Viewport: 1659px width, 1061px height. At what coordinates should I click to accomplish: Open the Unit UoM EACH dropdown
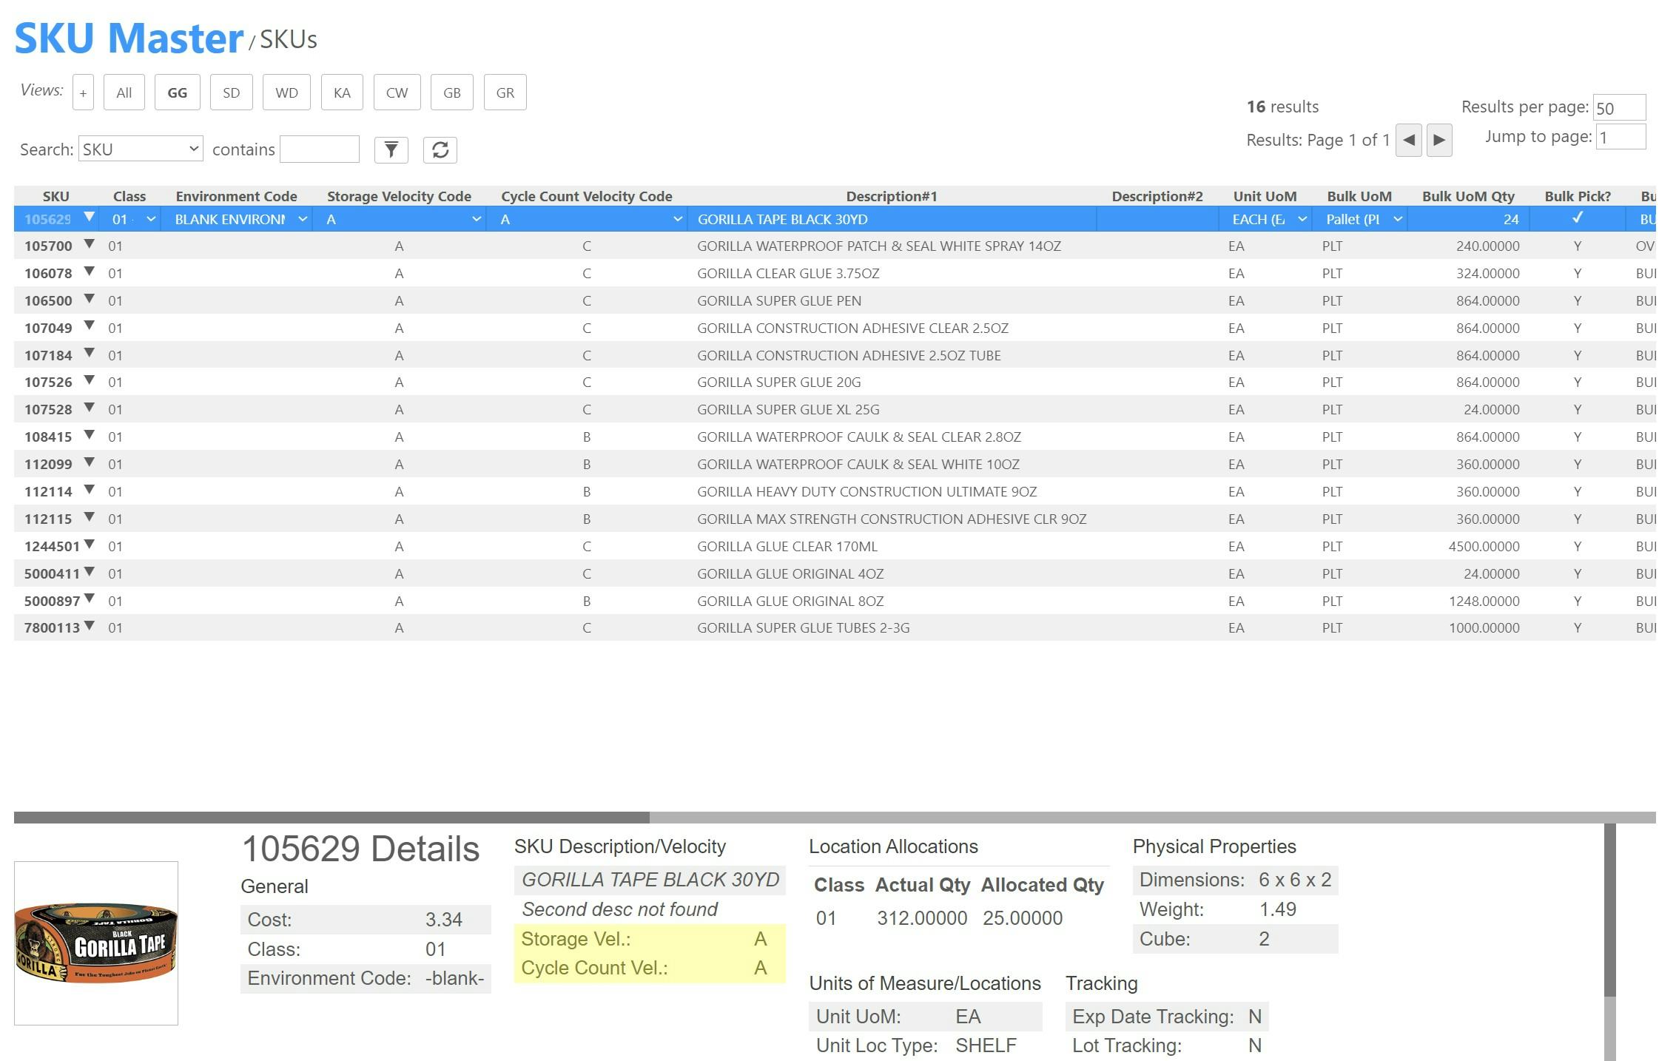(x=1301, y=219)
